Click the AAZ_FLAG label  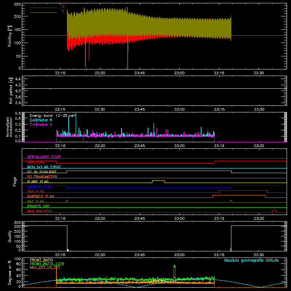coord(36,201)
